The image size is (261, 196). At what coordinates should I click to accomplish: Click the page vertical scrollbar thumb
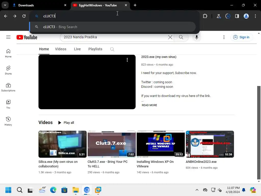pos(259,133)
